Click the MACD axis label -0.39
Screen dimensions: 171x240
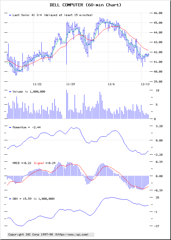(158, 190)
